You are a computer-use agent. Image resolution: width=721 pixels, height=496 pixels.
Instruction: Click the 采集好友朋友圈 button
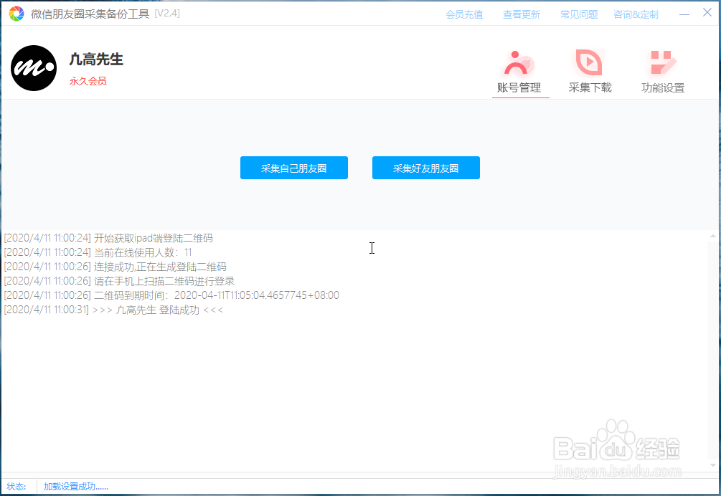426,168
